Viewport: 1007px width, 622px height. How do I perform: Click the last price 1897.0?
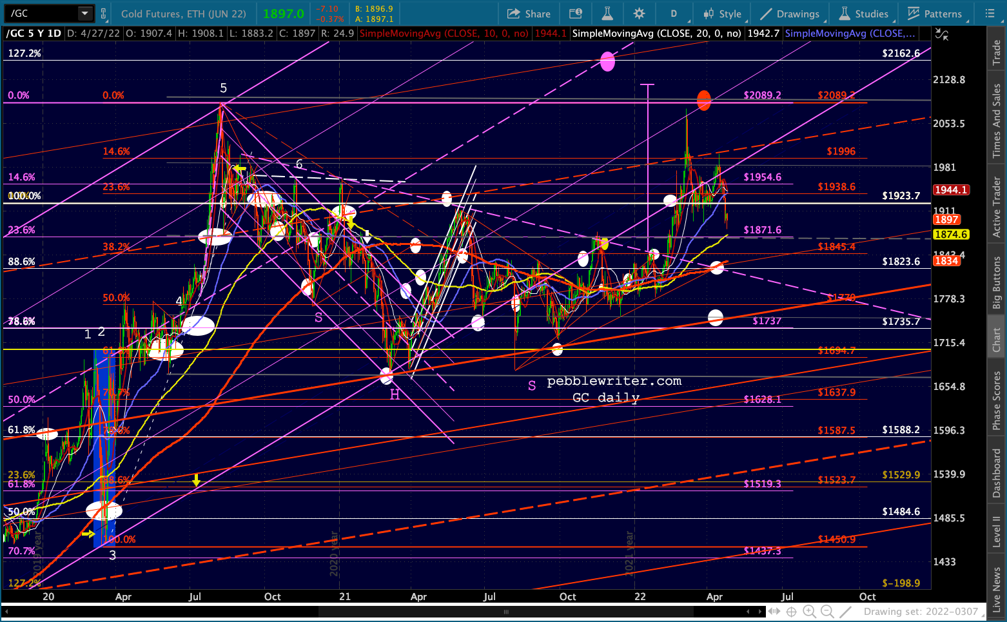[284, 14]
